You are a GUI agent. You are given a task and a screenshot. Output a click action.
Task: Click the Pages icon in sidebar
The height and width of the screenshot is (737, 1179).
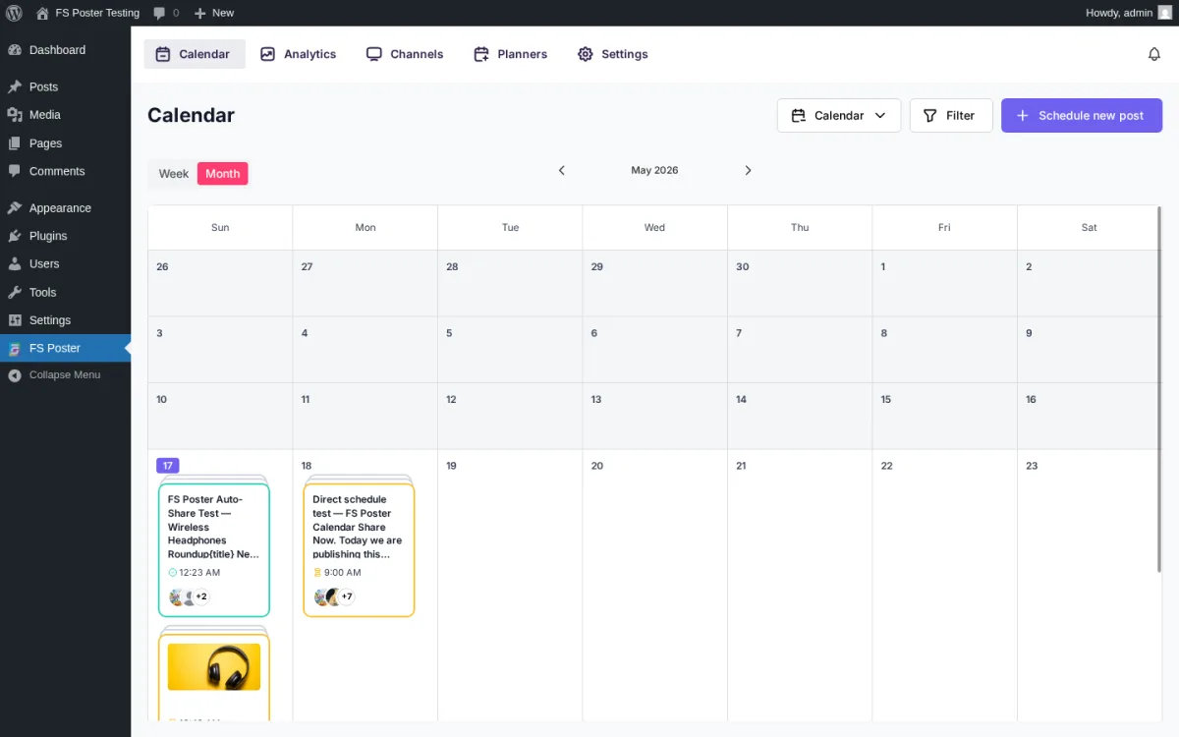click(x=15, y=143)
